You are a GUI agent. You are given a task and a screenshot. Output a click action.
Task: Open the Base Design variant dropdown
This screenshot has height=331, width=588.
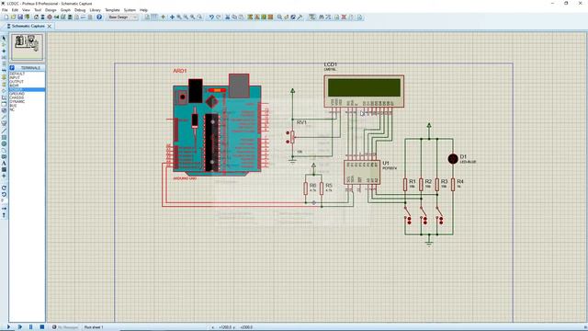tap(122, 17)
